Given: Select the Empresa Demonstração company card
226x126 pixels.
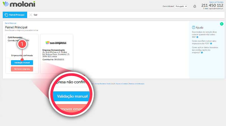Looking at the screenshot, I should coord(56,53).
